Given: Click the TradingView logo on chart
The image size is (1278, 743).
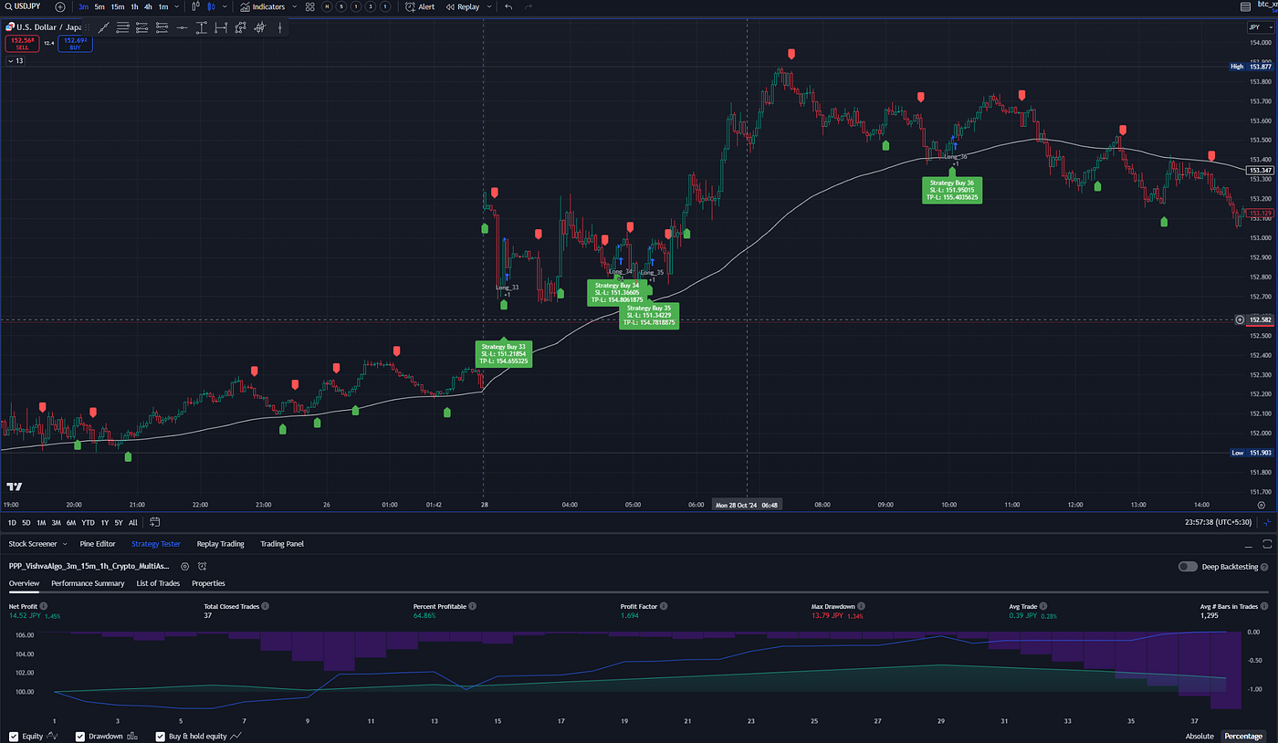Looking at the screenshot, I should [14, 487].
